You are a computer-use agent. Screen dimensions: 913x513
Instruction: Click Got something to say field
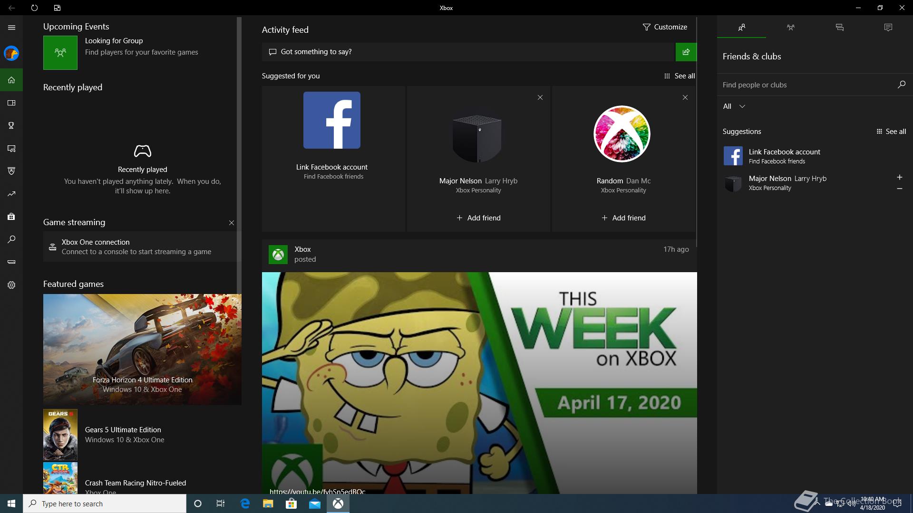click(469, 52)
